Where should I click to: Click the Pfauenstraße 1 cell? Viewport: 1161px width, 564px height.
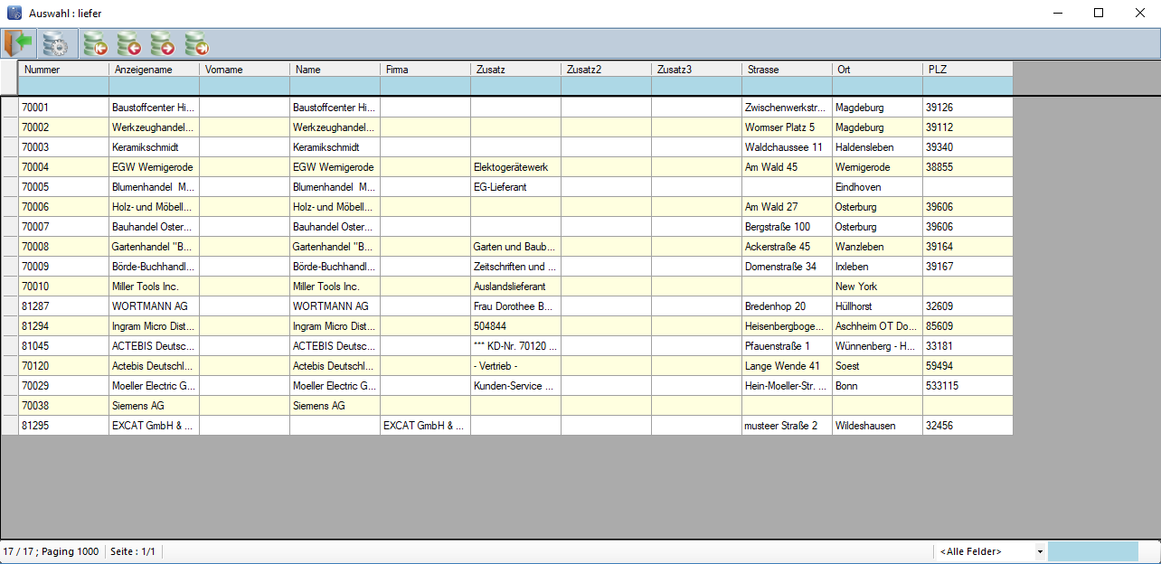[787, 346]
